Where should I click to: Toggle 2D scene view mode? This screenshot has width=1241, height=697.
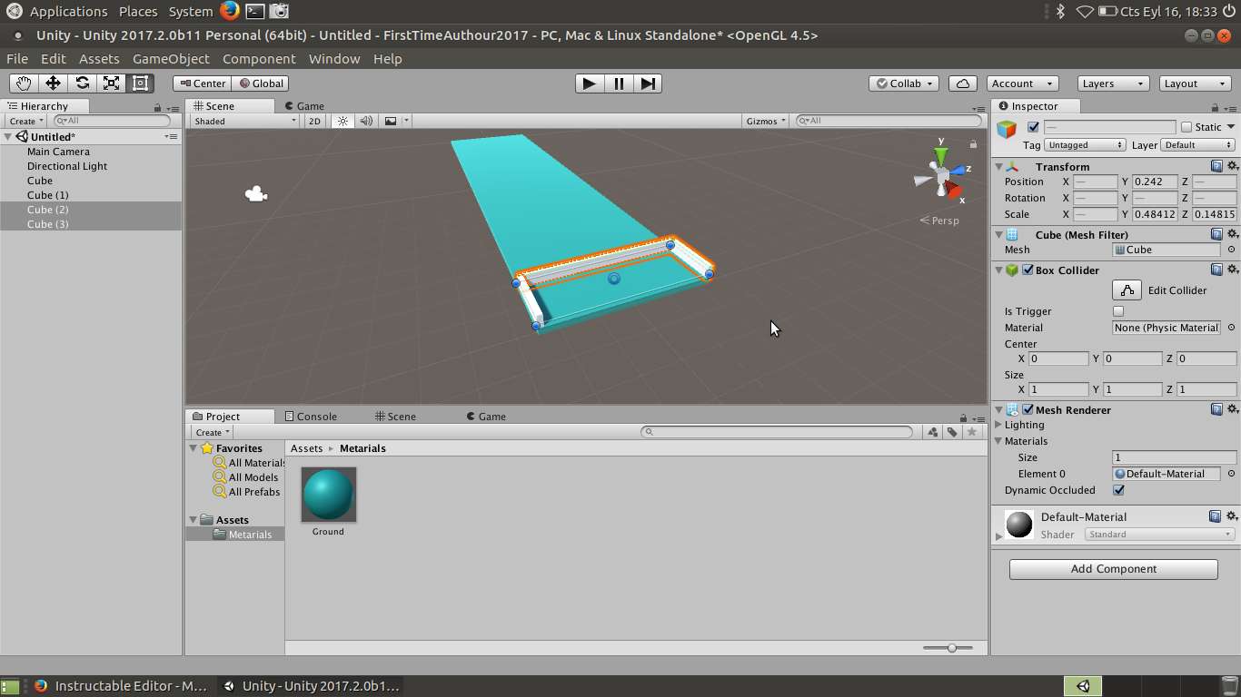tap(314, 121)
